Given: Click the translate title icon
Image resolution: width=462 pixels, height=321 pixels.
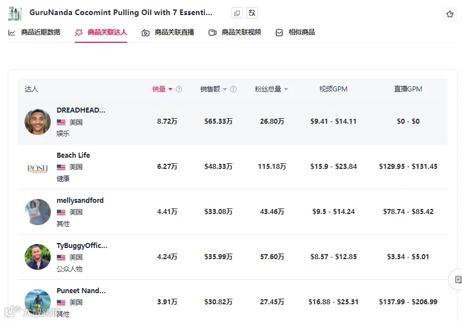Looking at the screenshot, I should pyautogui.click(x=252, y=13).
